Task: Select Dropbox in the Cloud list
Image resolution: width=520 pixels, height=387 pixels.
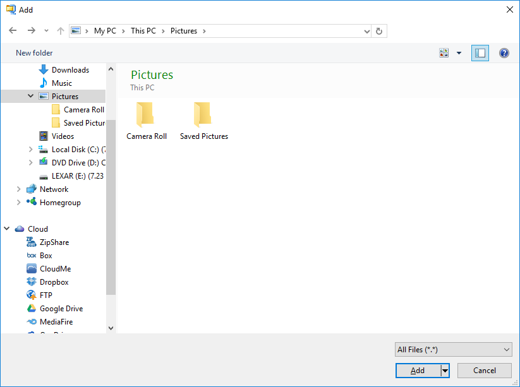Action: (x=47, y=282)
